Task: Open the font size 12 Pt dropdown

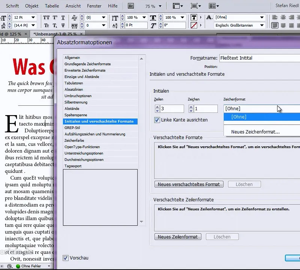Action: coord(33,17)
